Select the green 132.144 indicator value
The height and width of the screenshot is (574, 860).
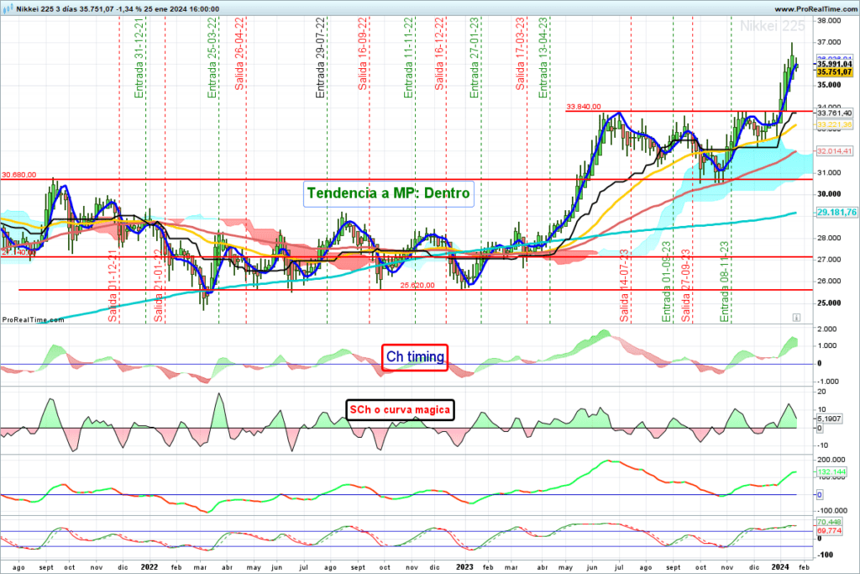click(x=831, y=472)
